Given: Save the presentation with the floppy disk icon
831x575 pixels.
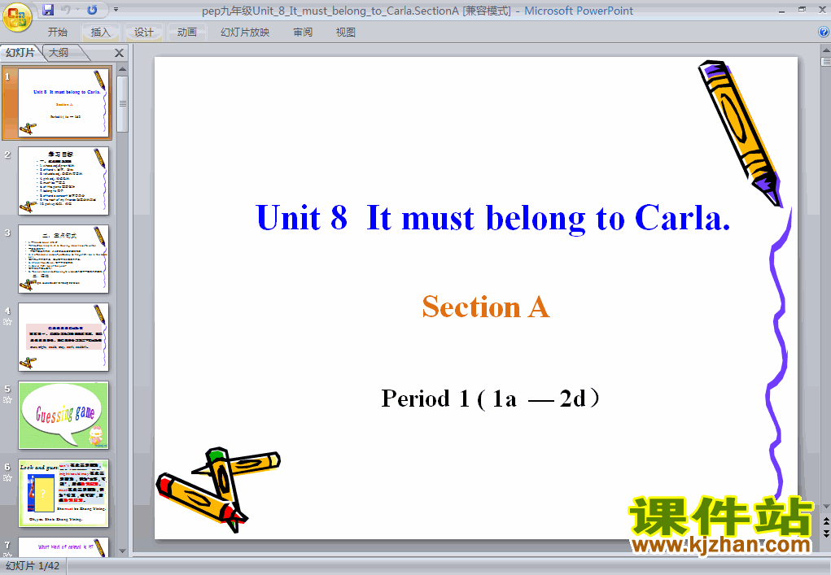Looking at the screenshot, I should [x=48, y=10].
